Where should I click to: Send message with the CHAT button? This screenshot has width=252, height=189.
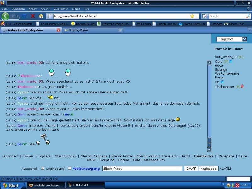(191, 169)
